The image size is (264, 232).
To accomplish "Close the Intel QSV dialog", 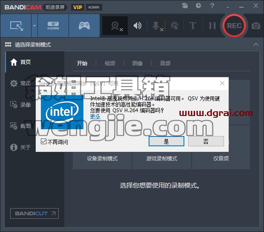I will [222, 83].
